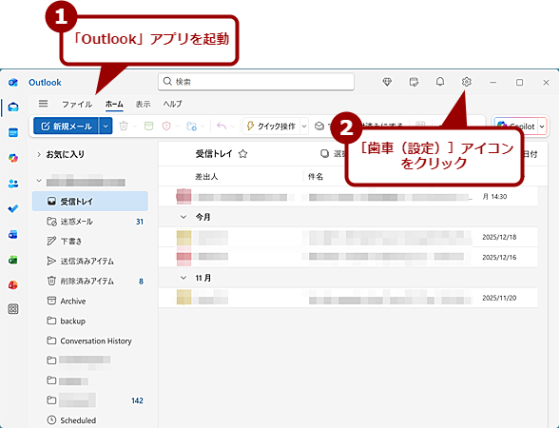Open People in the left app bar
The height and width of the screenshot is (429, 560).
13,184
